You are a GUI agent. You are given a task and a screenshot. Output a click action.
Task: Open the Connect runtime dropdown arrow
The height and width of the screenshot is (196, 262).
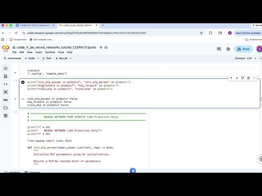point(255,58)
